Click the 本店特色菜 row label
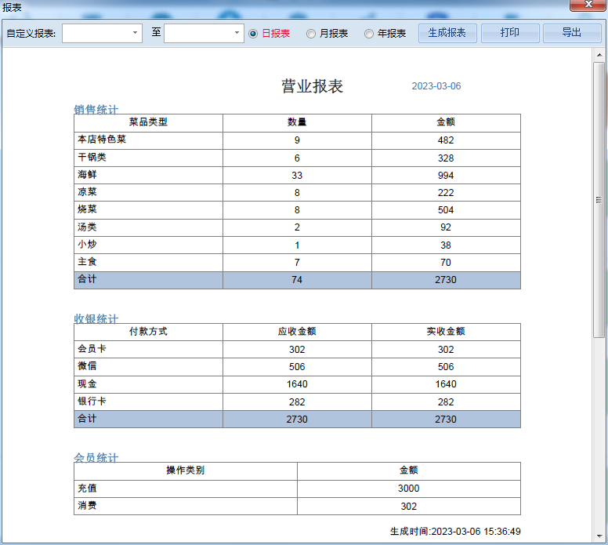 (102, 140)
